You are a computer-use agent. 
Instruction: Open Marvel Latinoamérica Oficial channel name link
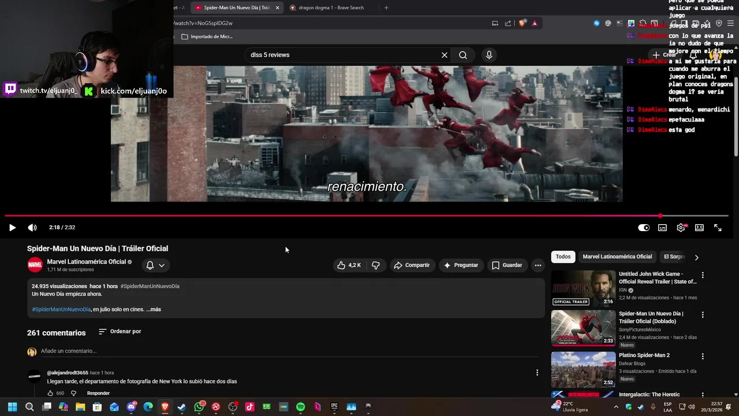[86, 262]
